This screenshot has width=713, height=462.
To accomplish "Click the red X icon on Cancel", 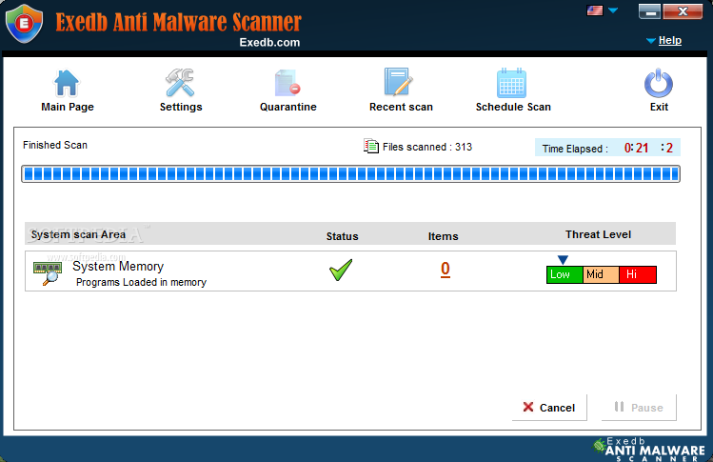I will pyautogui.click(x=528, y=407).
